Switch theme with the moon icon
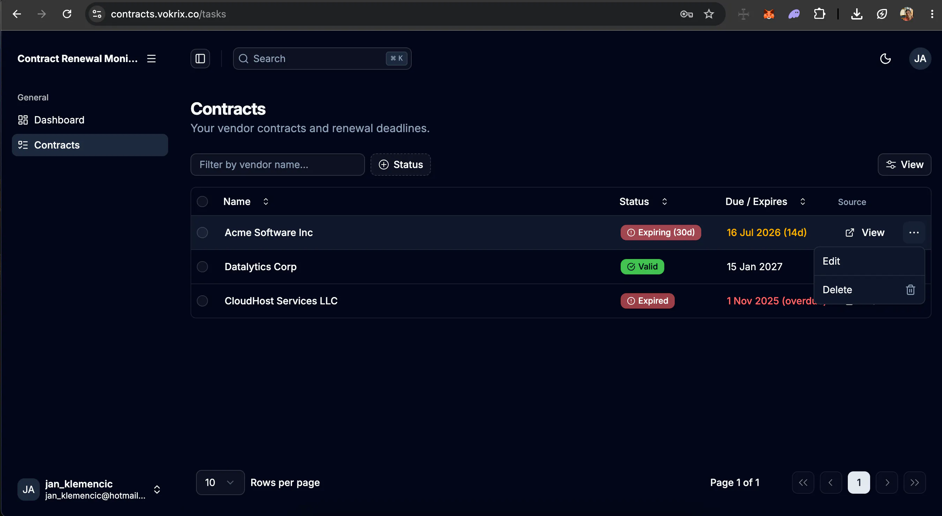This screenshot has height=516, width=942. point(885,59)
